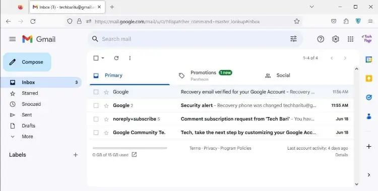The image size is (378, 191).
Task: Open the Bitwarden shield extension icon
Action: point(358,21)
